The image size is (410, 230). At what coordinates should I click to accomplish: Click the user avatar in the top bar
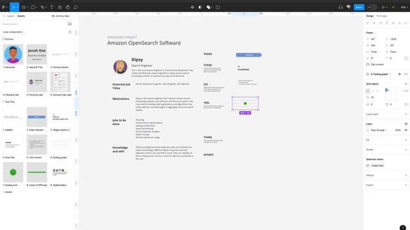click(x=348, y=7)
